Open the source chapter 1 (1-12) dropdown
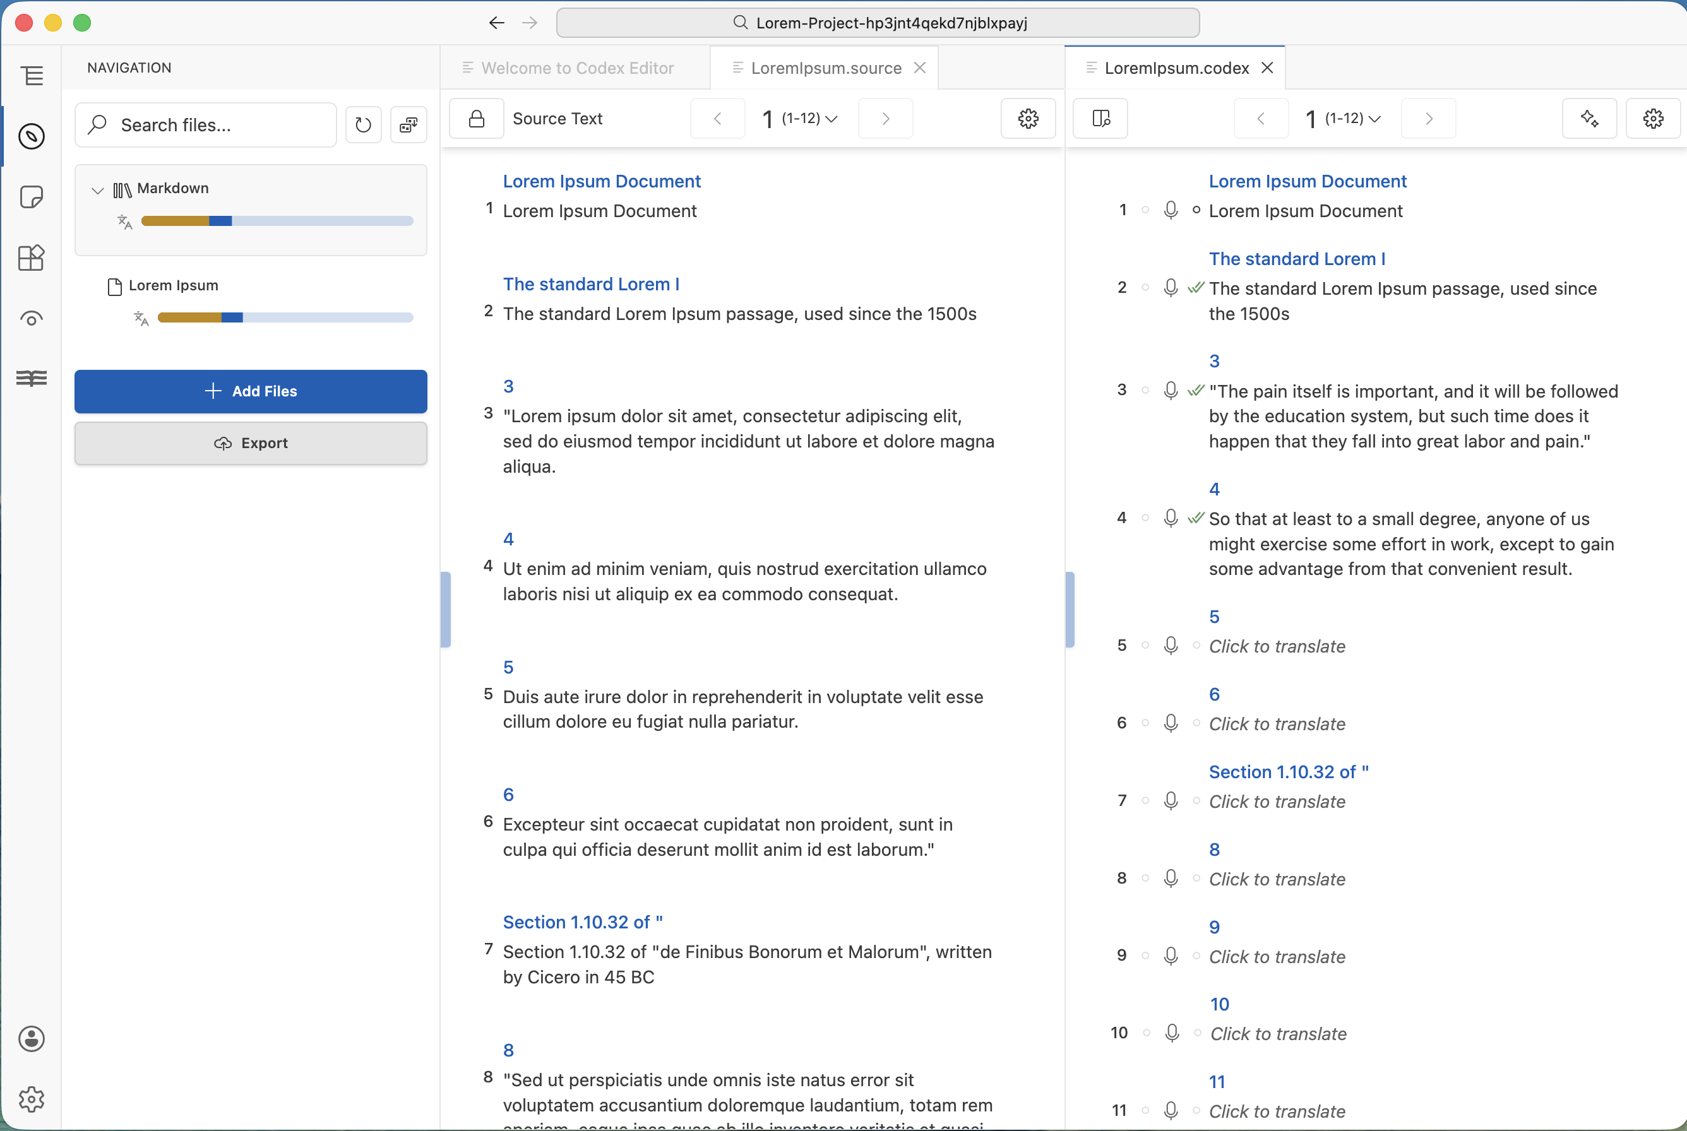The height and width of the screenshot is (1131, 1687). (800, 118)
